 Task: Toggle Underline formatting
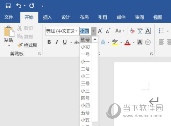(x=65, y=42)
